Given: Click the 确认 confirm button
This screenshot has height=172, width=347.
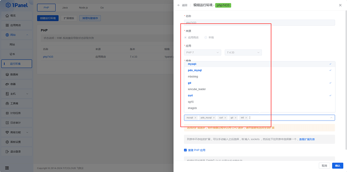Looking at the screenshot, I should [338, 166].
